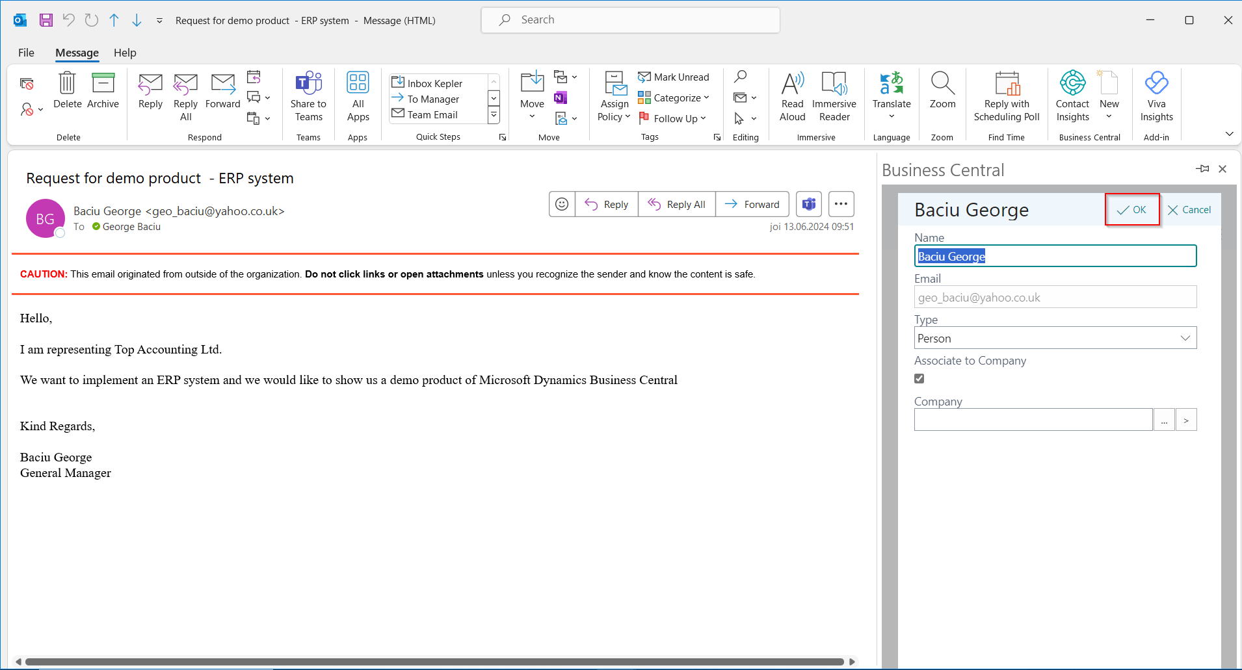
Task: Click the Move folder icon
Action: tap(532, 82)
